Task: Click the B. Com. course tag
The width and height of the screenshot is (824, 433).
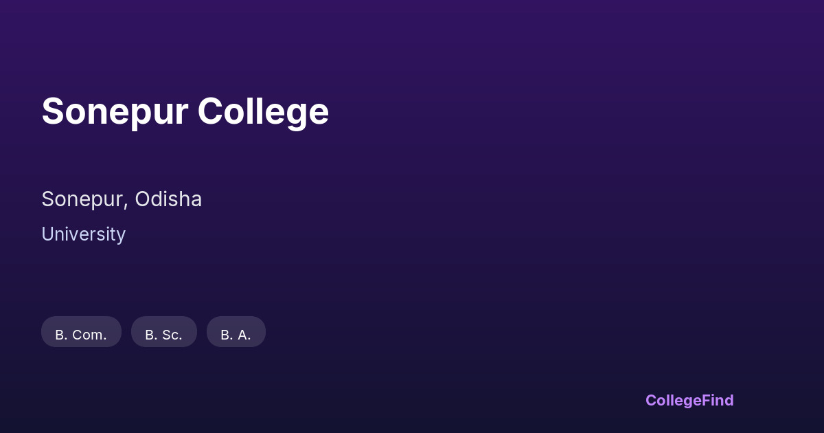Action: 81,333
